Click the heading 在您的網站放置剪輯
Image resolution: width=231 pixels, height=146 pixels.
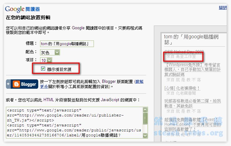tap(28, 17)
